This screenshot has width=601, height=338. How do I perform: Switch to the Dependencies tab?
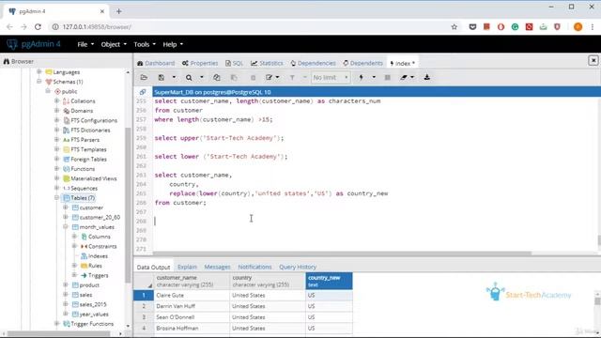[x=313, y=63]
